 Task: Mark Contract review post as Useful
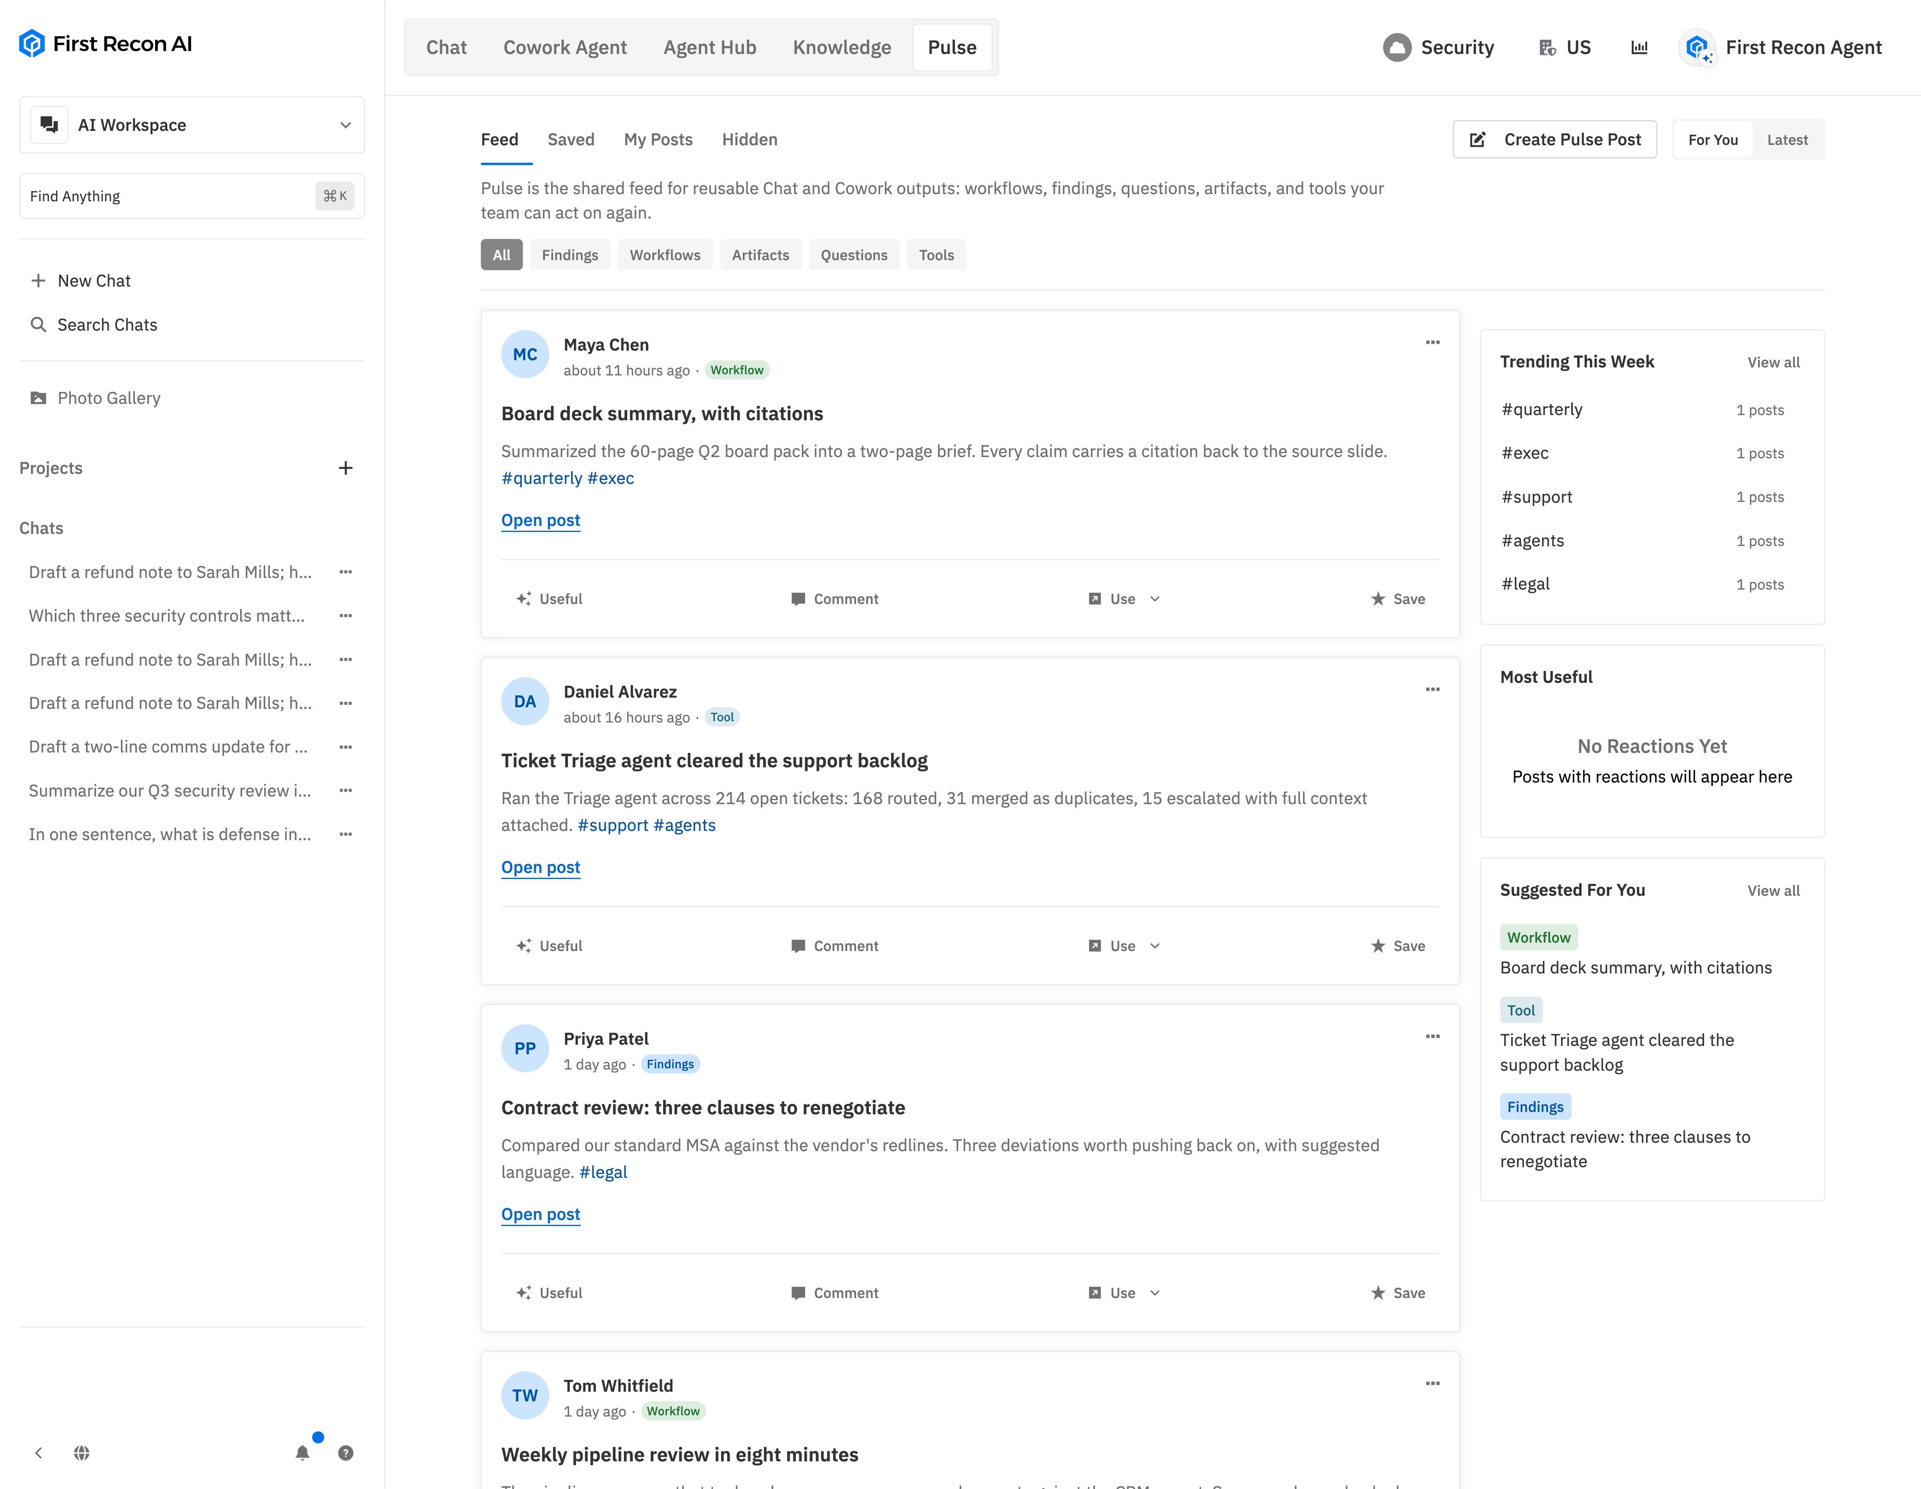[x=550, y=1293]
